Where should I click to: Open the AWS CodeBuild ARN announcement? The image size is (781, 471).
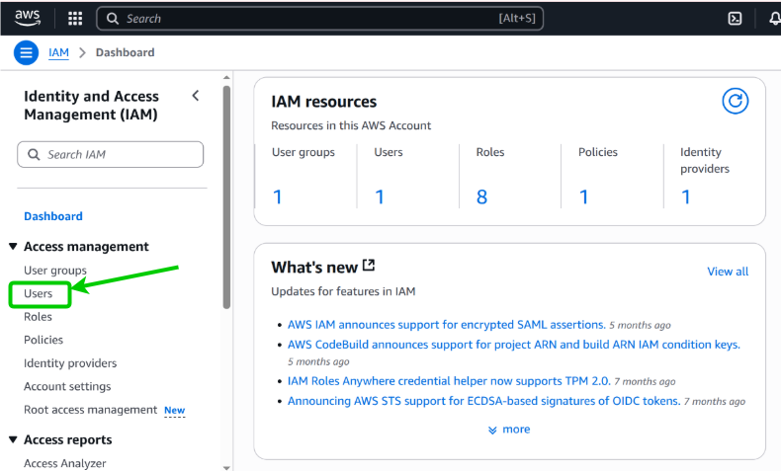tap(514, 345)
